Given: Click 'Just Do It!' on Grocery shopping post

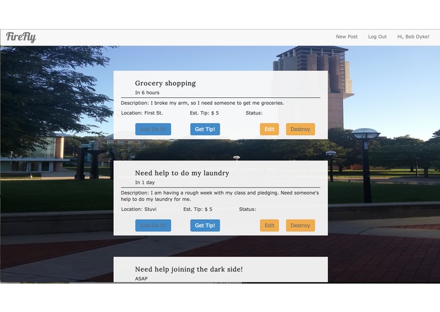Looking at the screenshot, I should click(x=153, y=129).
